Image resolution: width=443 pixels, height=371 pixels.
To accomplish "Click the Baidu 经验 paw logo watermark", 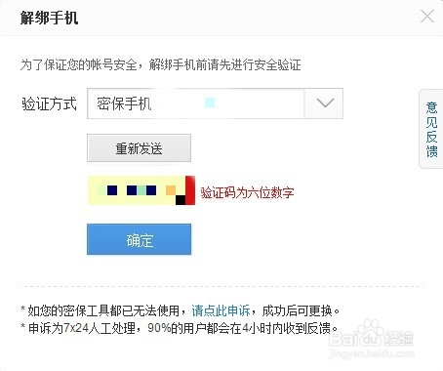I will point(371,334).
